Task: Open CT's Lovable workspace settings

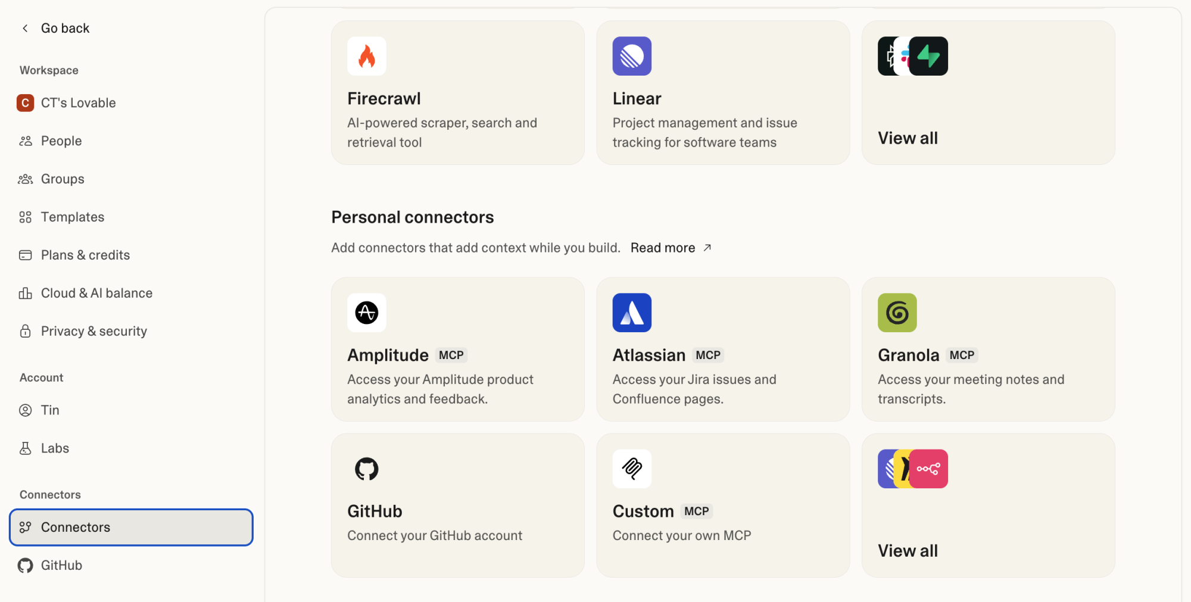Action: [78, 103]
